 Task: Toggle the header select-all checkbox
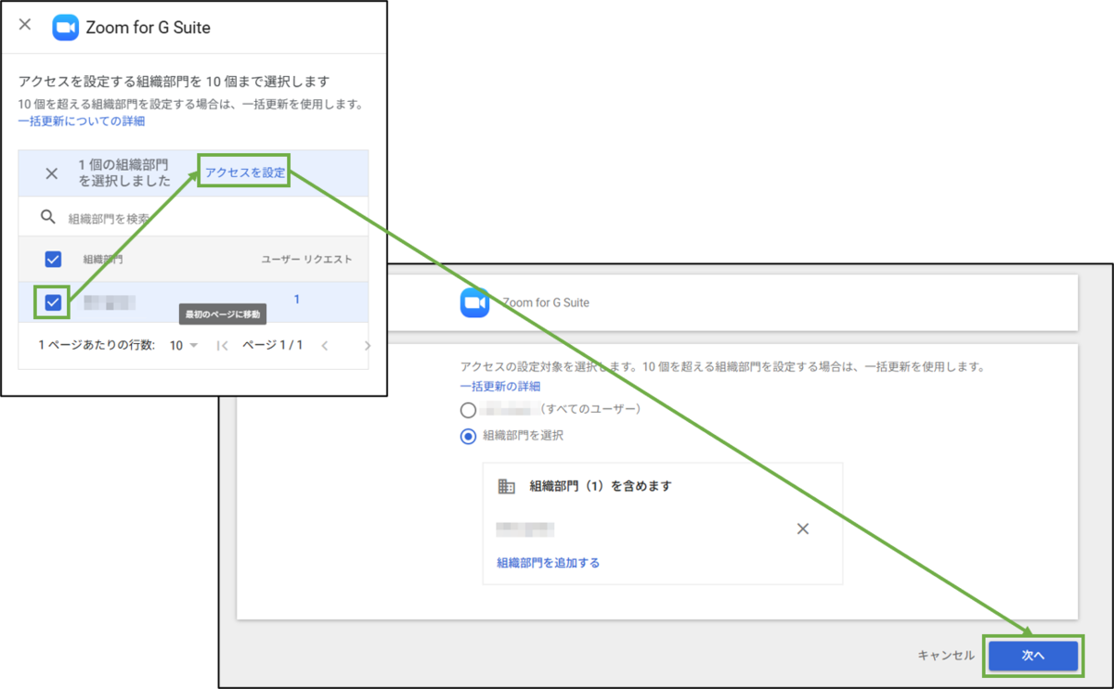point(53,260)
